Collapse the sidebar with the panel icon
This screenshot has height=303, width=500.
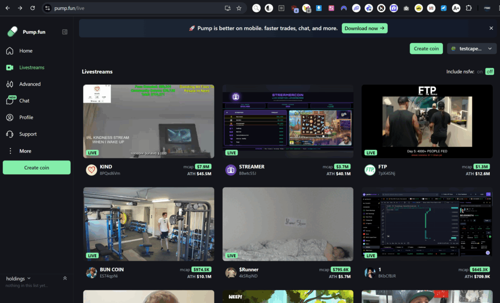(65, 32)
